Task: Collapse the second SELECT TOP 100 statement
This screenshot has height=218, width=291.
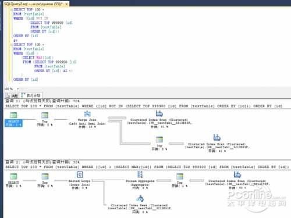Action: coord(12,45)
